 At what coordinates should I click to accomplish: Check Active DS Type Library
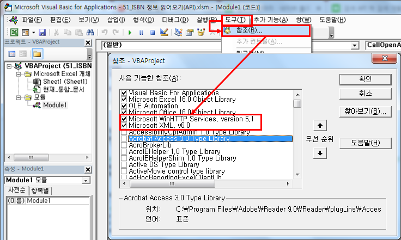tap(124, 165)
